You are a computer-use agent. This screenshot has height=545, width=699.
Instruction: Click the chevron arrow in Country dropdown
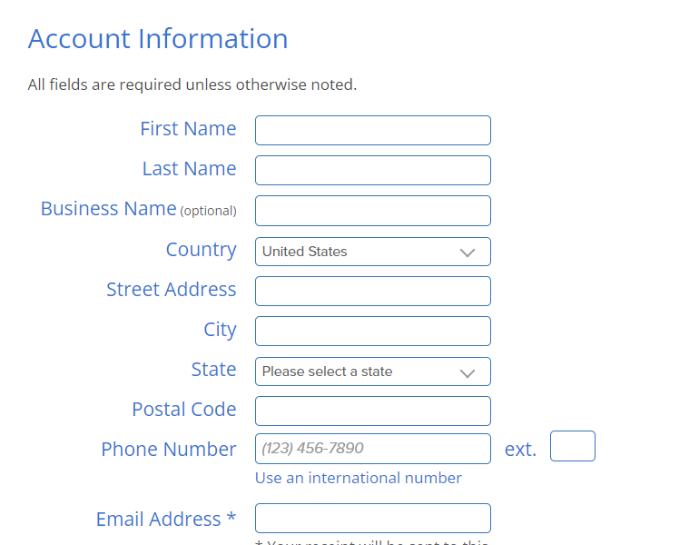coord(468,253)
